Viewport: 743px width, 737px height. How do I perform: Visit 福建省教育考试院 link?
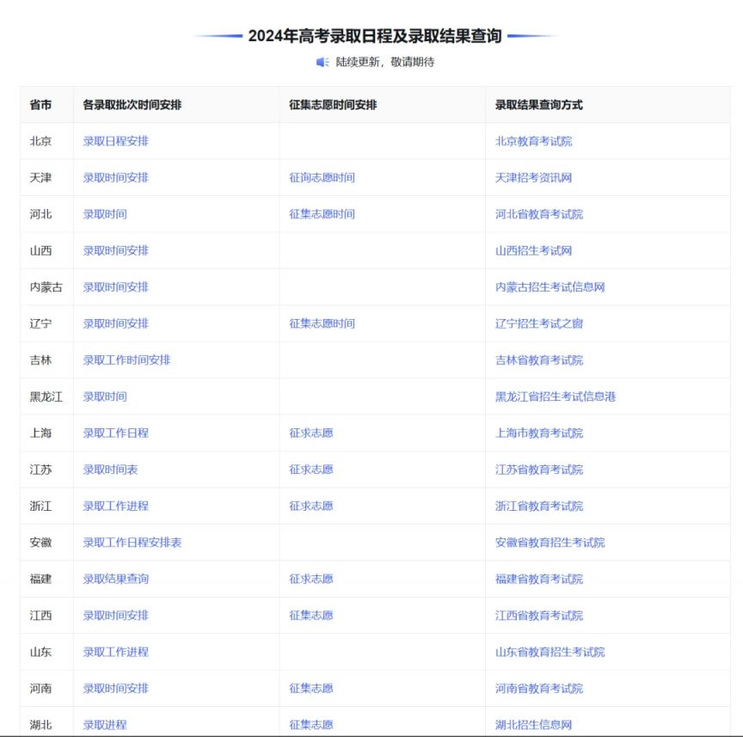tap(539, 579)
